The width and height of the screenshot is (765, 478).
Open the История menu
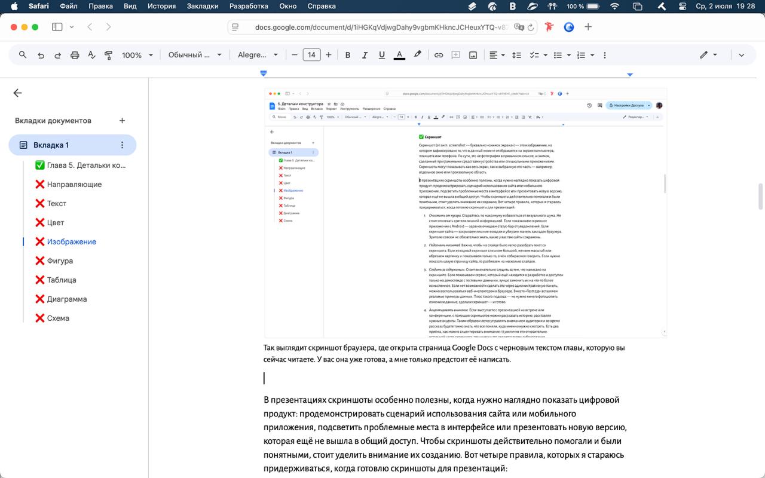[x=161, y=6]
